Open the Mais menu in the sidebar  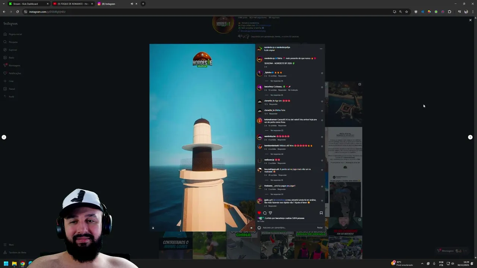(9, 245)
